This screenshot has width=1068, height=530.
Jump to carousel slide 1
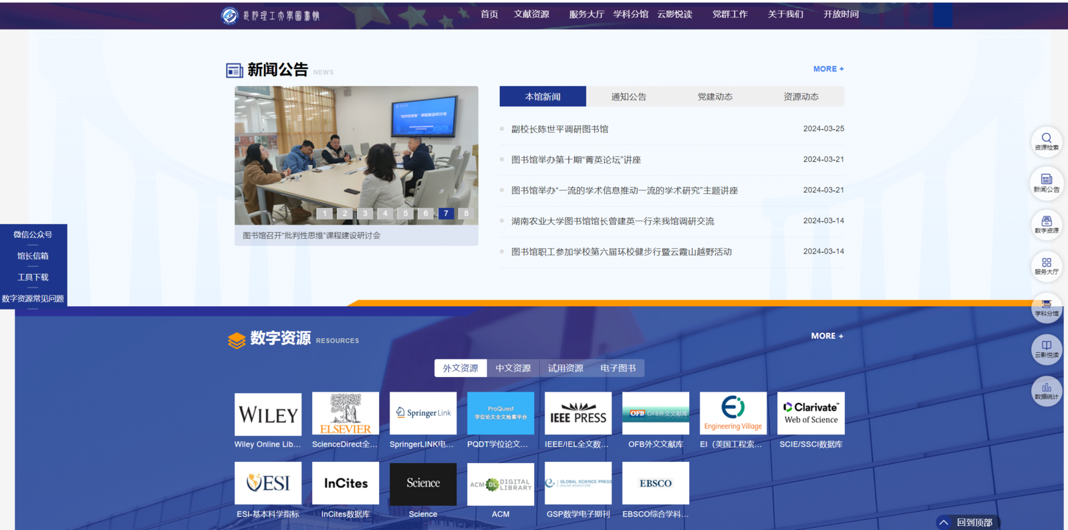coord(324,214)
